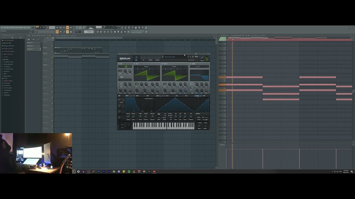Open the HELP menu
355x199 pixels.
[x=29, y=27]
